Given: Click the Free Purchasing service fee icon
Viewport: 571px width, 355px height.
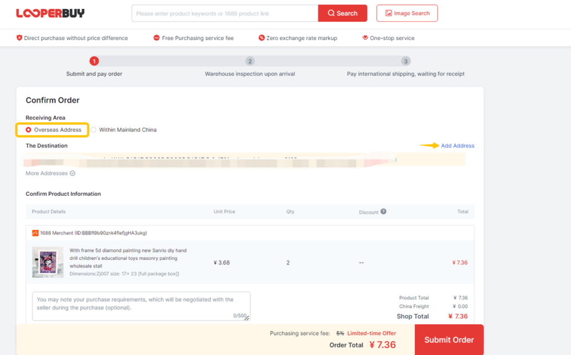Looking at the screenshot, I should coord(157,38).
